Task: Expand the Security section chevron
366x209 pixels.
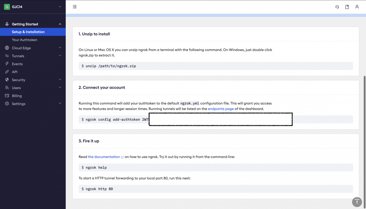Action: 60,80
